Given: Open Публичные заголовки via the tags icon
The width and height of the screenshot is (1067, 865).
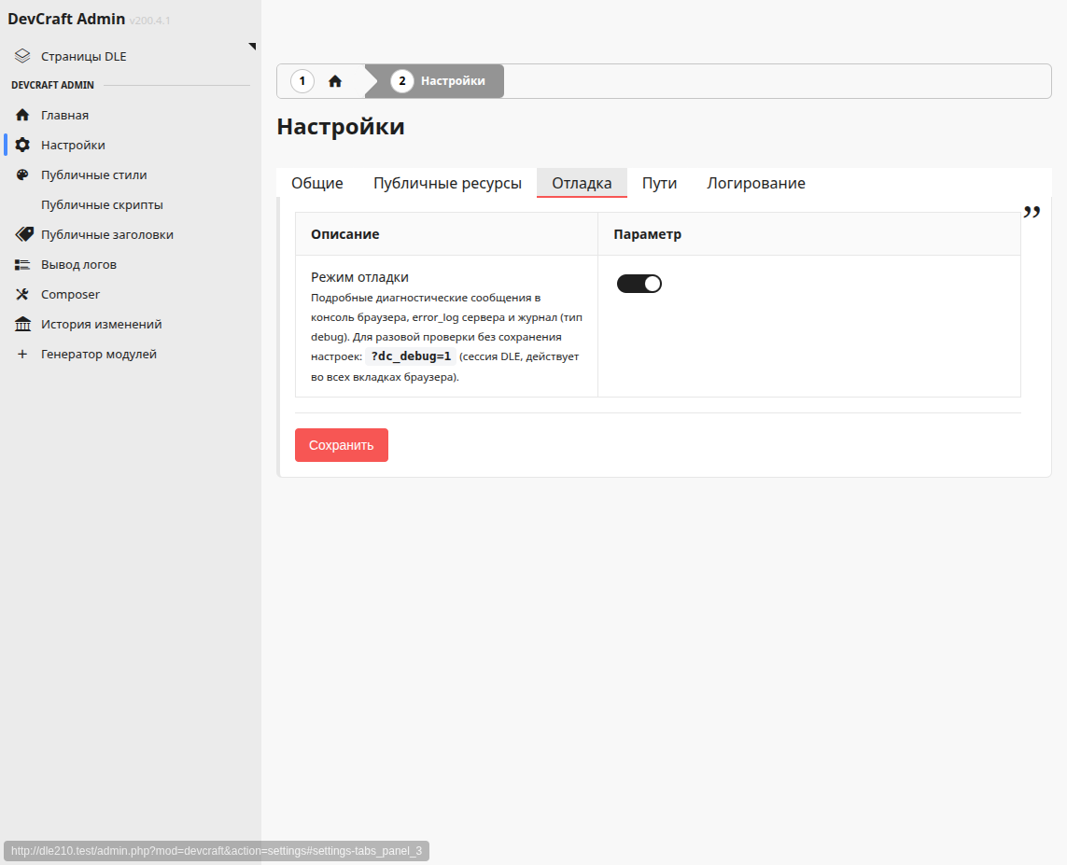Looking at the screenshot, I should [x=24, y=234].
